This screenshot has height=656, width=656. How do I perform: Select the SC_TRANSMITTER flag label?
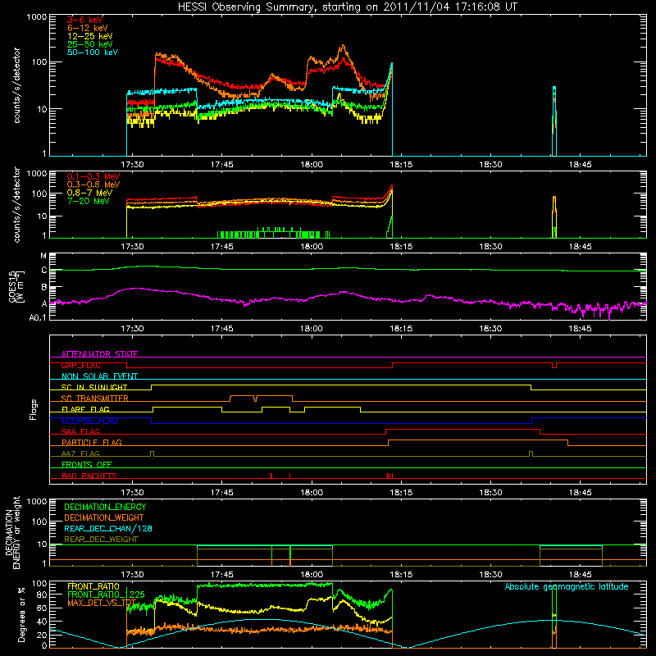(x=95, y=399)
